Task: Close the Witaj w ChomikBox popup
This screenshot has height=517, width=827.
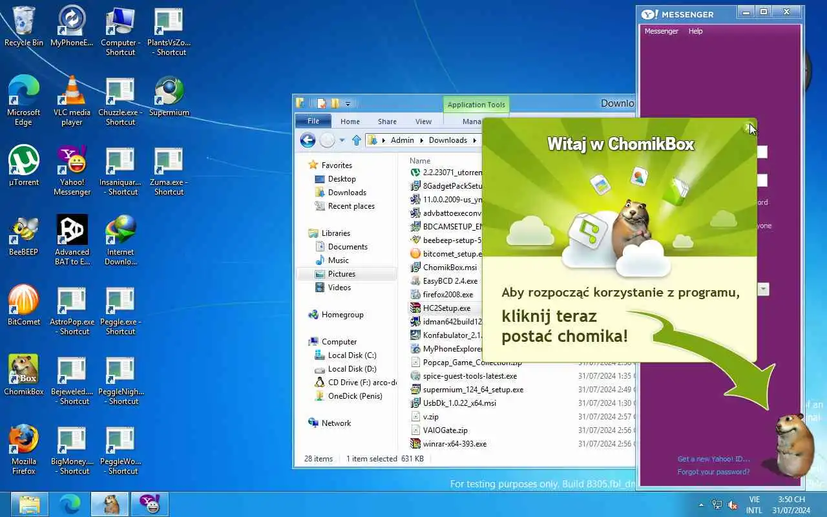Action: point(749,127)
